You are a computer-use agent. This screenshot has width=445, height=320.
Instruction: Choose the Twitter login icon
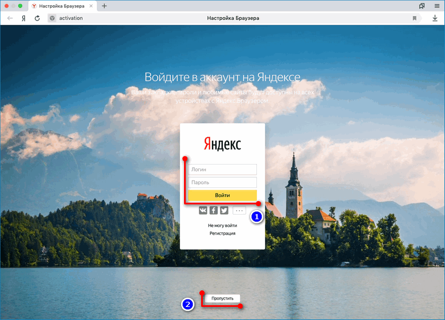(x=224, y=211)
